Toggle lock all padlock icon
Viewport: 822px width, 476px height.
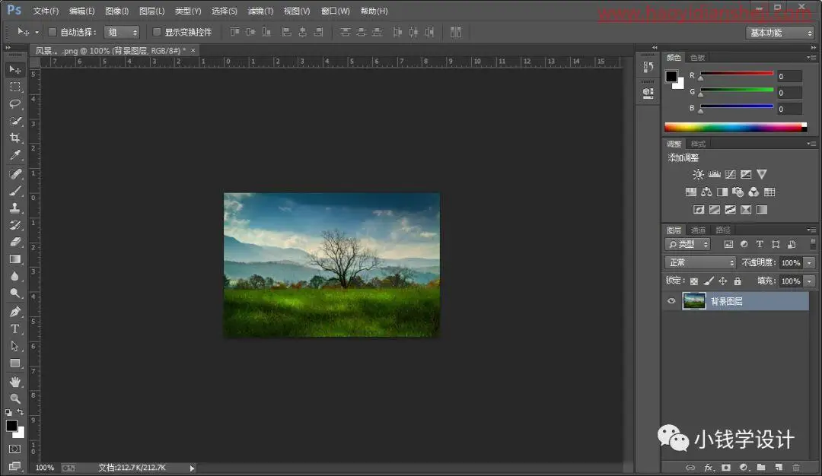(738, 281)
